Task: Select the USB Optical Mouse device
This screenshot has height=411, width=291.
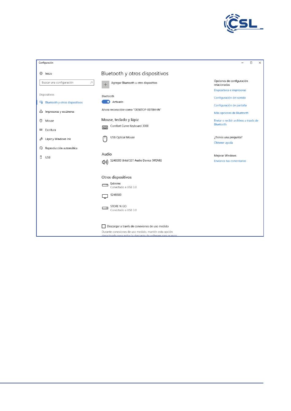Action: (x=123, y=138)
